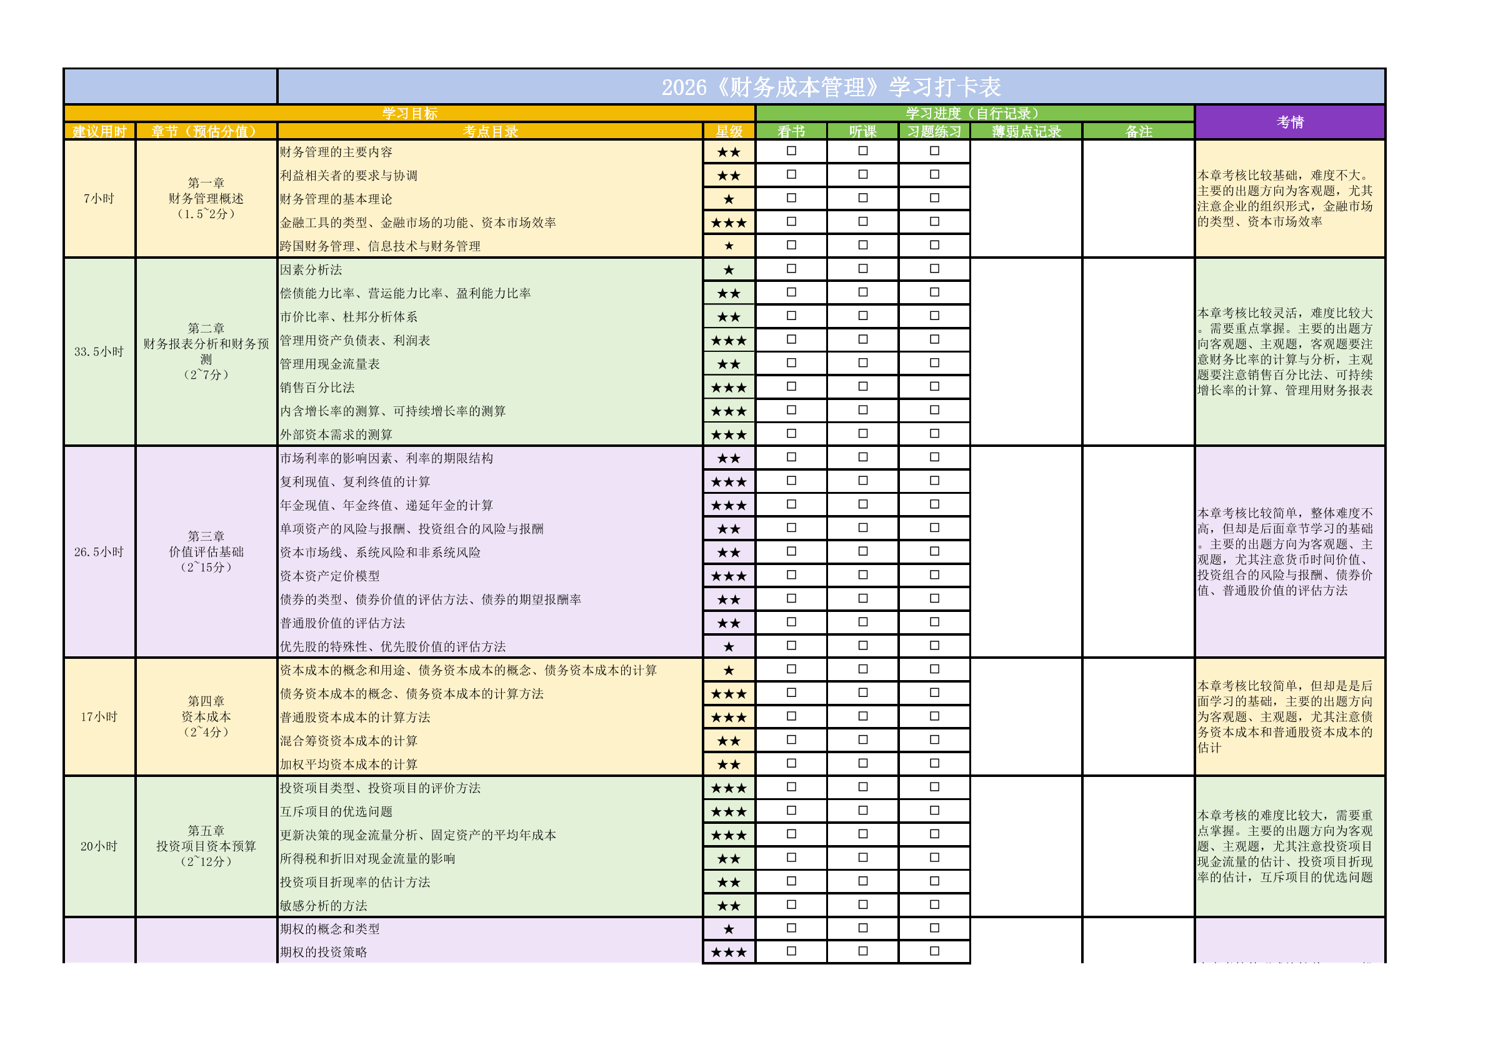
Task: Click the purple 考情 header cell
Action: pyautogui.click(x=1289, y=122)
